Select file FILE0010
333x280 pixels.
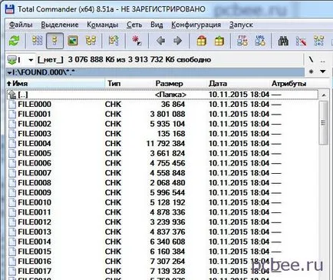click(x=163, y=202)
